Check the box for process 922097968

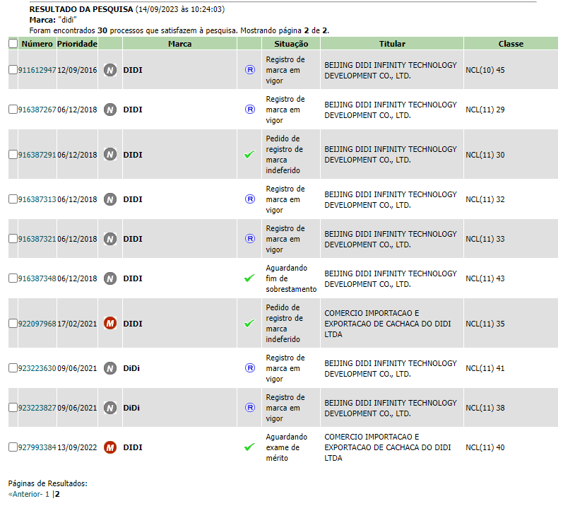[13, 323]
